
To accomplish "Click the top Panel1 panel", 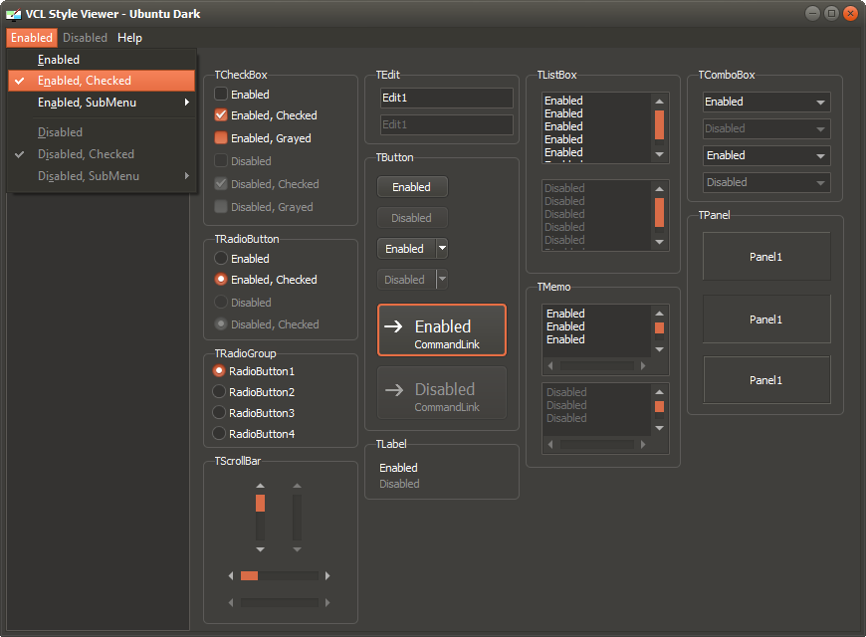I will (x=766, y=257).
